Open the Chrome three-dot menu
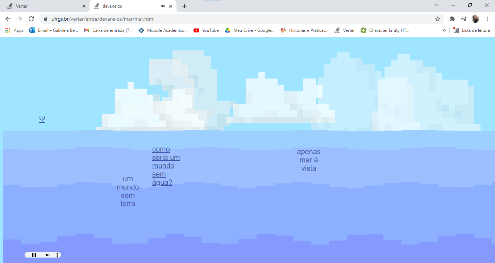 pyautogui.click(x=487, y=19)
